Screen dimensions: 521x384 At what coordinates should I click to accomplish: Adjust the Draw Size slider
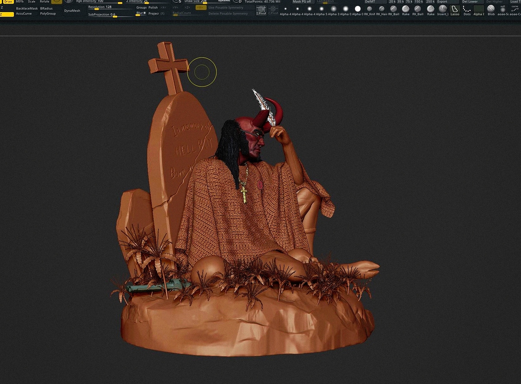coord(208,2)
